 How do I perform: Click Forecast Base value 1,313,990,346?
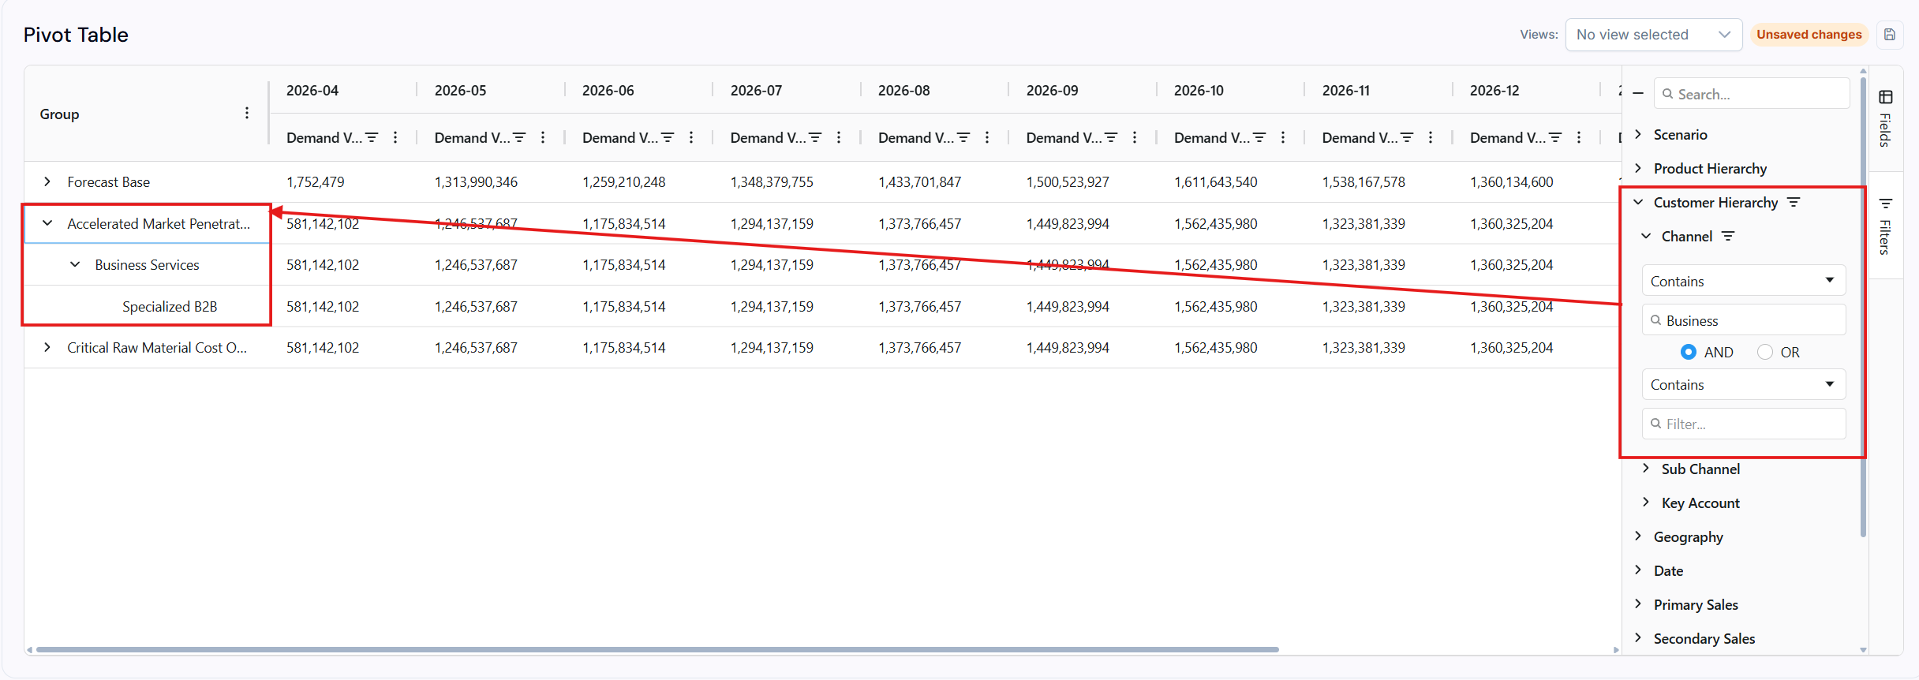point(476,181)
